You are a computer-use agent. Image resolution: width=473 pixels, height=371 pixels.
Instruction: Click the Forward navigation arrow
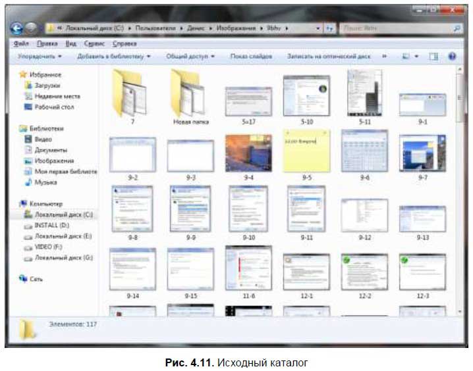pos(31,28)
